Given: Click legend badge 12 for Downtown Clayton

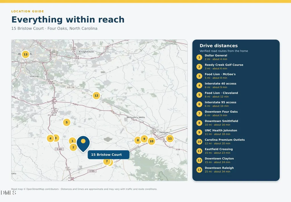Looking at the screenshot, I should [199, 160].
